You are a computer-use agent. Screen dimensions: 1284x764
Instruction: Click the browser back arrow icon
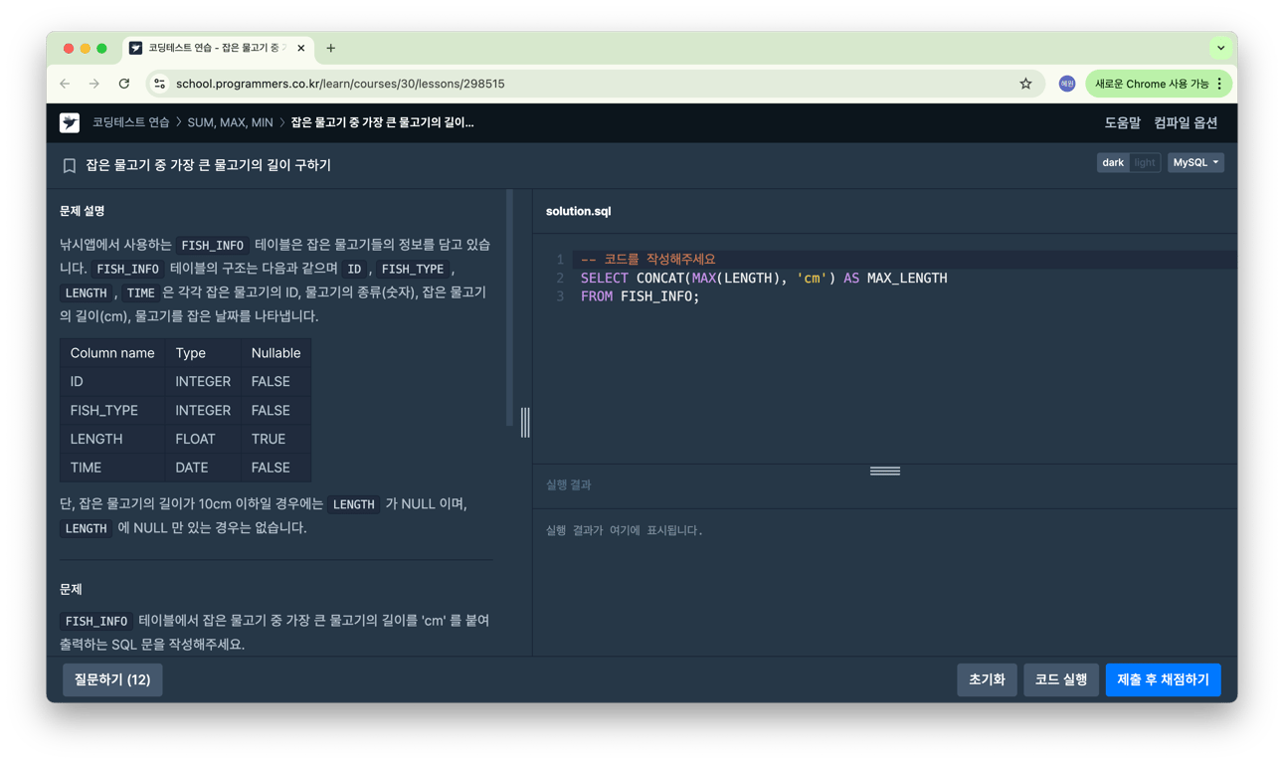pos(65,84)
